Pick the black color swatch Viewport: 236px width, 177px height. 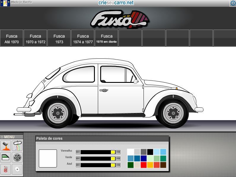(150, 152)
